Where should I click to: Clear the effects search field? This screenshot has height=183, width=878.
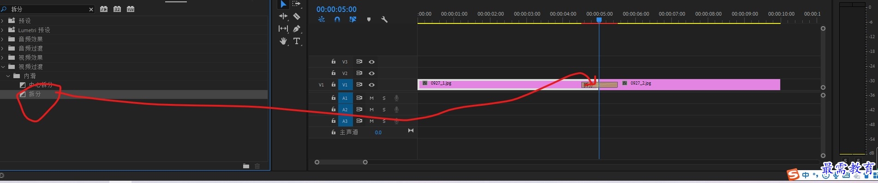tap(91, 9)
